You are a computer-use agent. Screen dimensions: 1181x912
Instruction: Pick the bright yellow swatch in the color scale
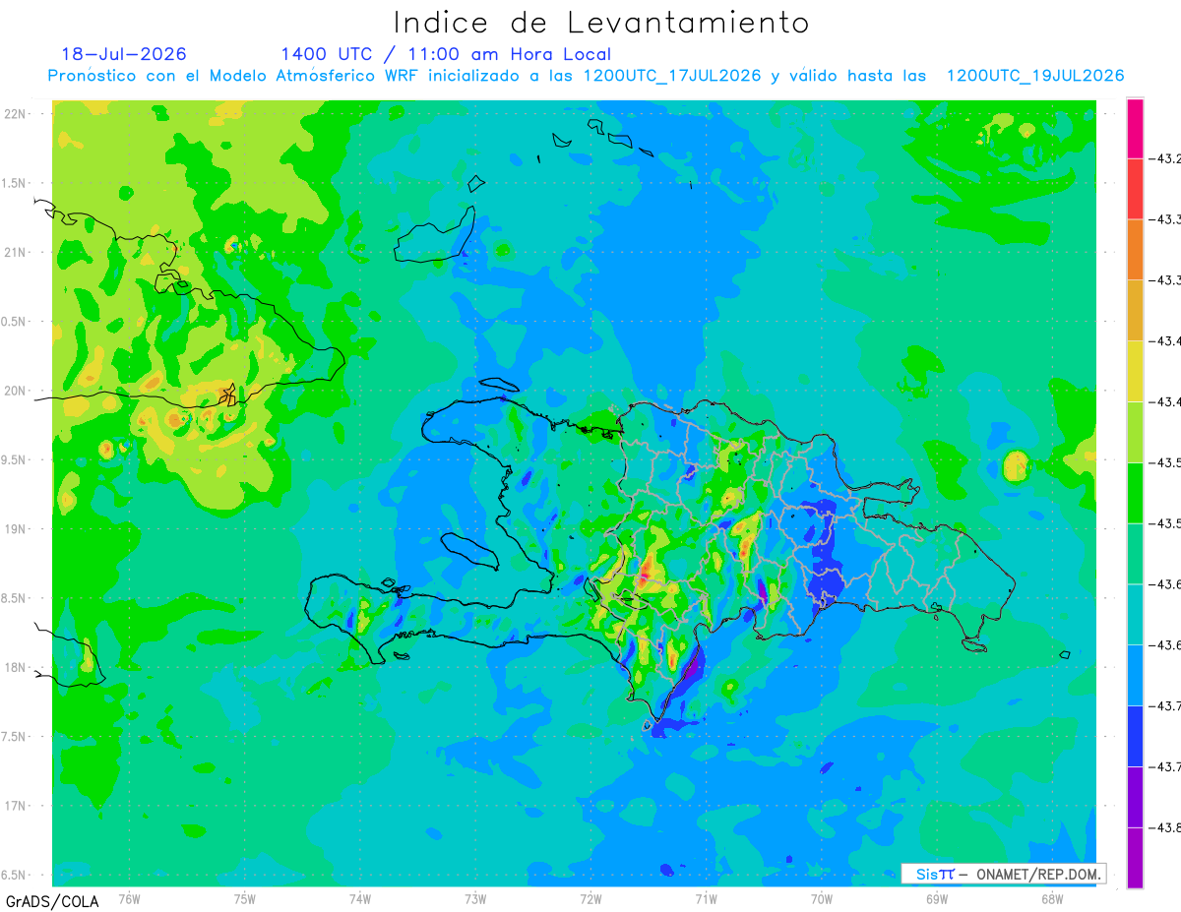pos(1135,371)
